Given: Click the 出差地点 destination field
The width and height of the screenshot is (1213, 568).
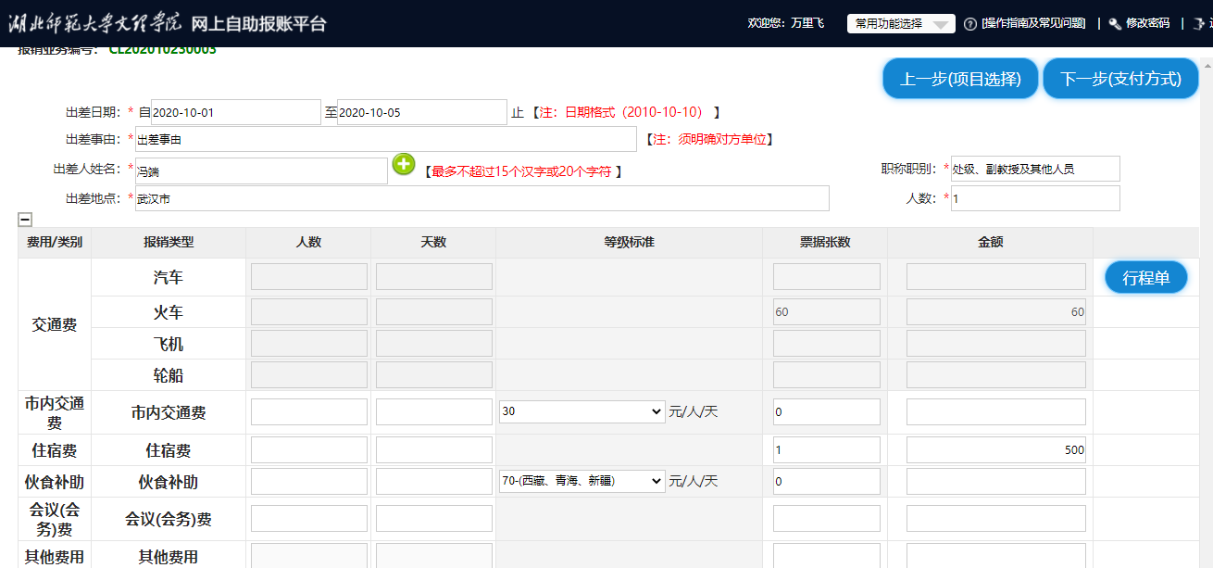Looking at the screenshot, I should pyautogui.click(x=481, y=198).
